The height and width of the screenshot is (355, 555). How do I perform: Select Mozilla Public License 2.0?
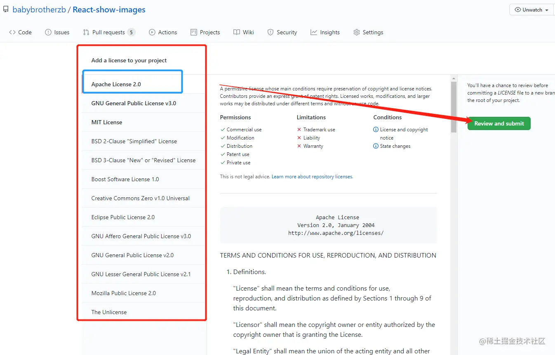point(143,293)
